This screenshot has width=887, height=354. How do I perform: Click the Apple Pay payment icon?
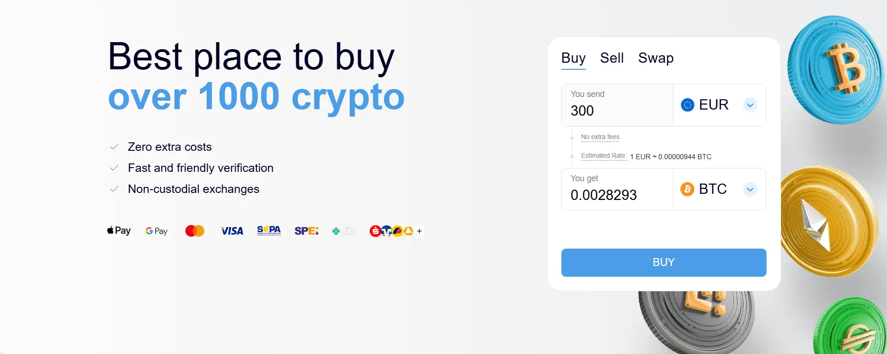coord(119,231)
